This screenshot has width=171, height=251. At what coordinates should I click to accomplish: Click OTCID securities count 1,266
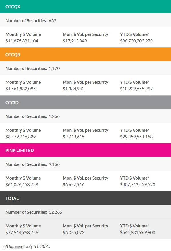coord(54,116)
